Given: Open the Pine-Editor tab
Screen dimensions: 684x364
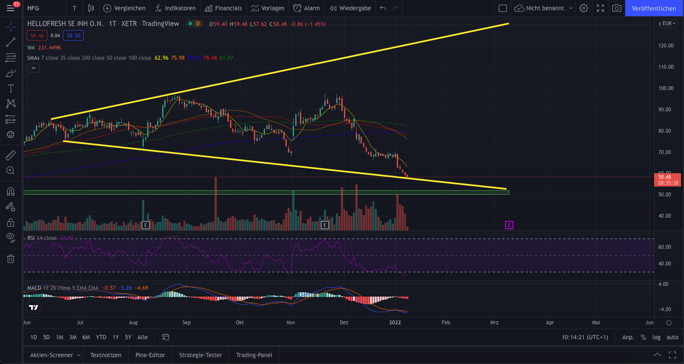Looking at the screenshot, I should (x=150, y=355).
